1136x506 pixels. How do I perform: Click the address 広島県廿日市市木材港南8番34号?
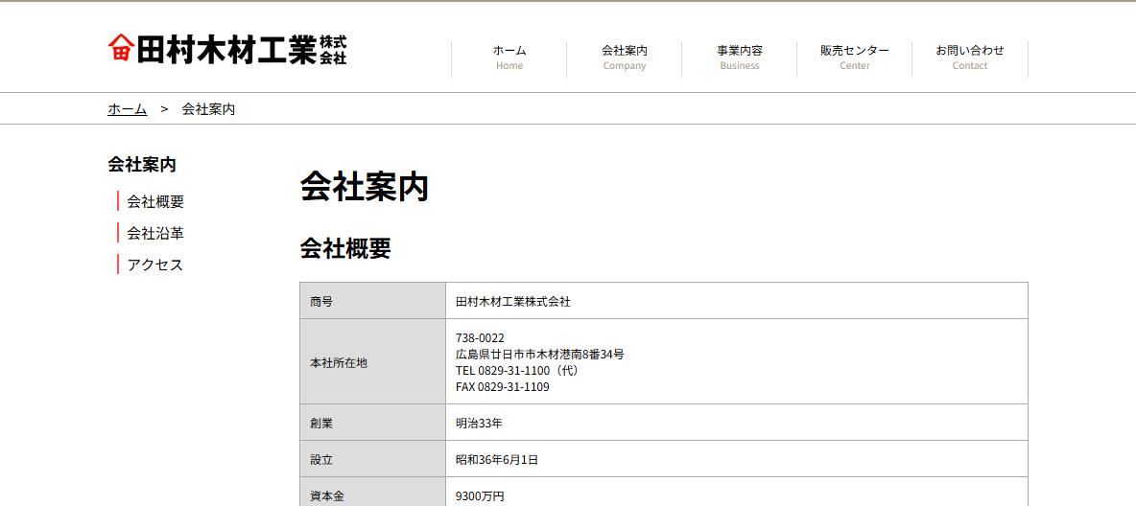pyautogui.click(x=540, y=355)
